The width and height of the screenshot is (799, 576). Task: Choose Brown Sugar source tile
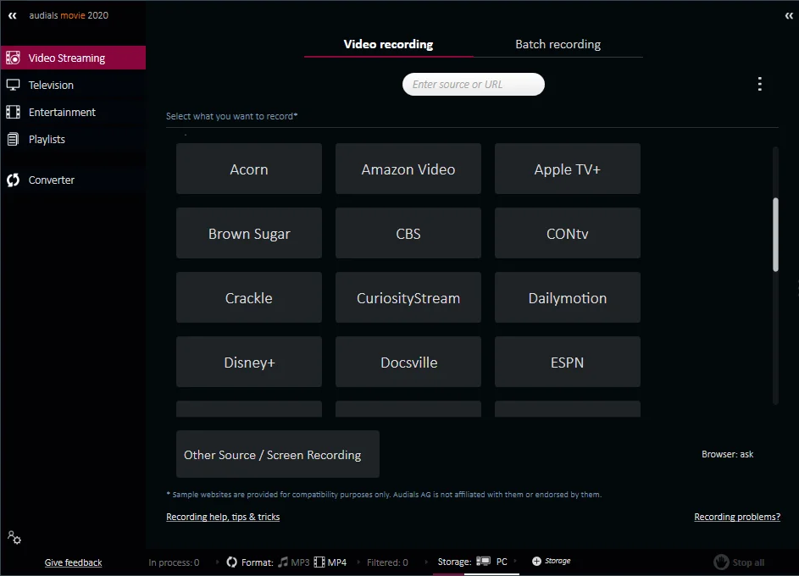(248, 233)
